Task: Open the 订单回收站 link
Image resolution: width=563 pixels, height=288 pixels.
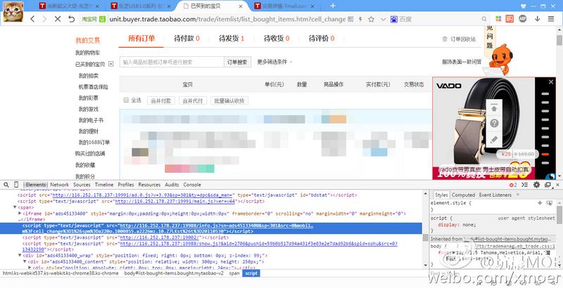Action: [x=459, y=39]
